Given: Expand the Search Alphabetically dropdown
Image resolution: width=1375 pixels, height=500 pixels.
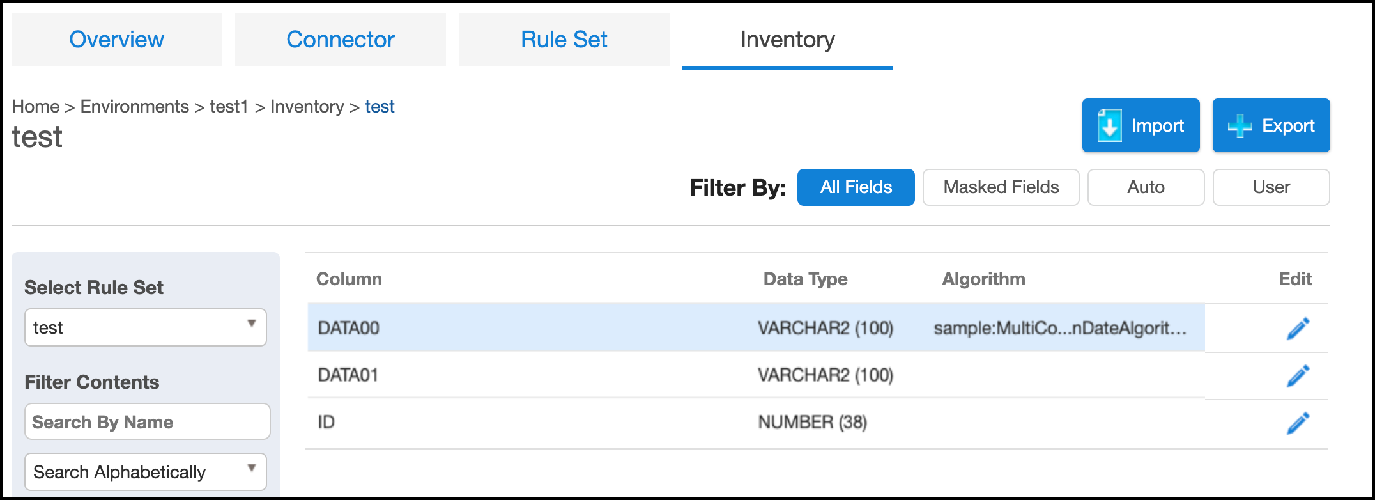Looking at the screenshot, I should (x=146, y=472).
